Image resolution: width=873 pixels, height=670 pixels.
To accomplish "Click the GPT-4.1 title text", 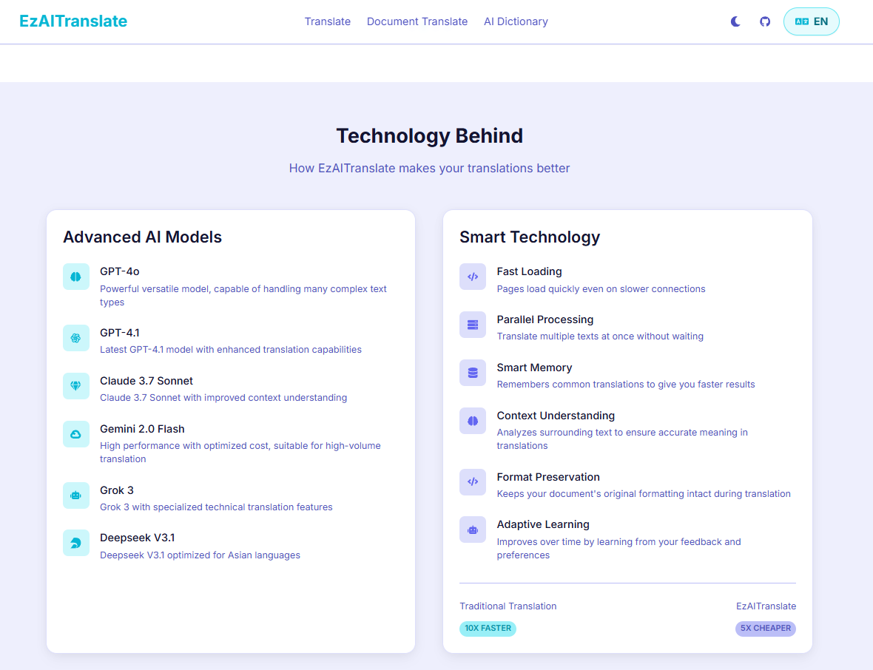I will coord(120,333).
